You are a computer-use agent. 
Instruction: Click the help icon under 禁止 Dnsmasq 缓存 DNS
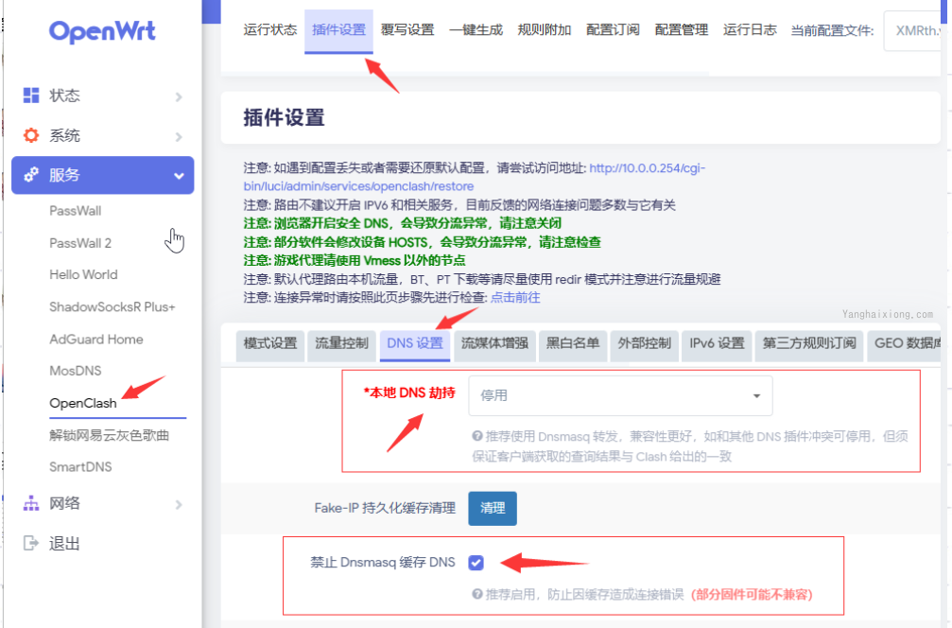tap(477, 594)
